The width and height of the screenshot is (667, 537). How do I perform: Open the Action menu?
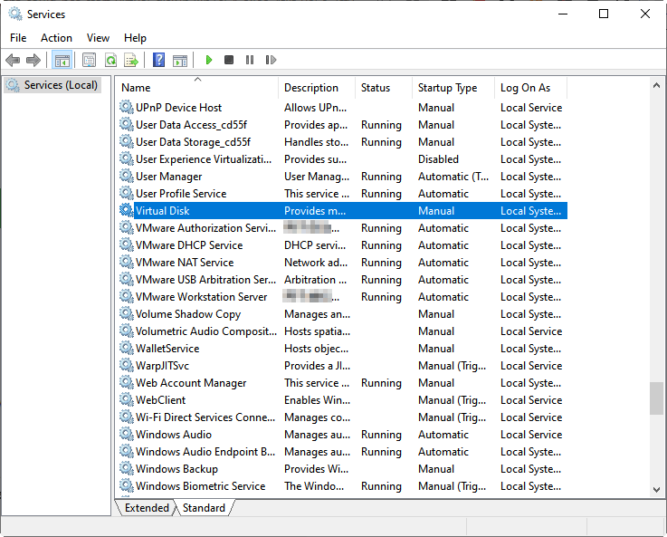[x=56, y=38]
